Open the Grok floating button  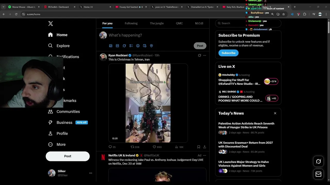pos(318,161)
